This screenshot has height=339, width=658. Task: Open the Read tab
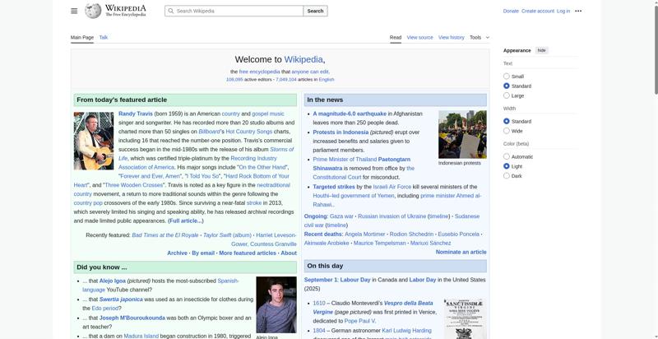tap(396, 37)
